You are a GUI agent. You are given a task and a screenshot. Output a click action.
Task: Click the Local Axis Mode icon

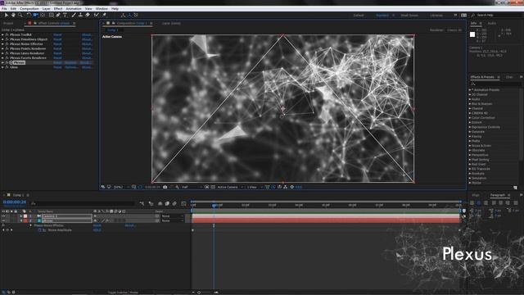[123, 15]
